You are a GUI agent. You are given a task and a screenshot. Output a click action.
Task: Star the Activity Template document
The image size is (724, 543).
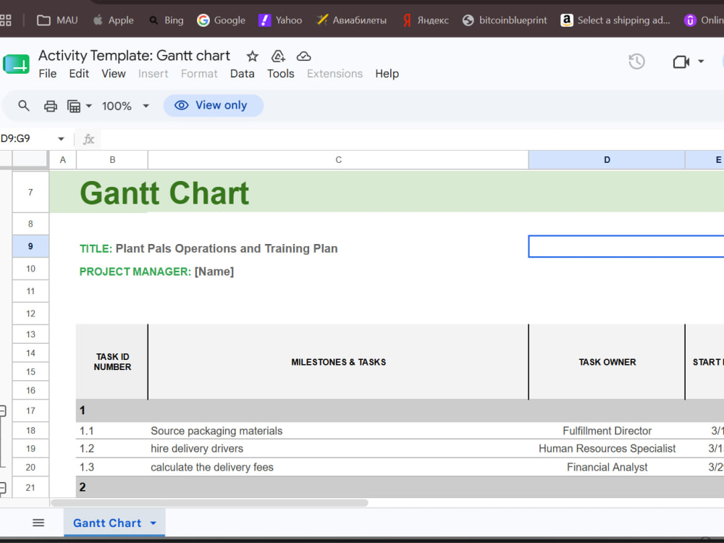point(252,56)
